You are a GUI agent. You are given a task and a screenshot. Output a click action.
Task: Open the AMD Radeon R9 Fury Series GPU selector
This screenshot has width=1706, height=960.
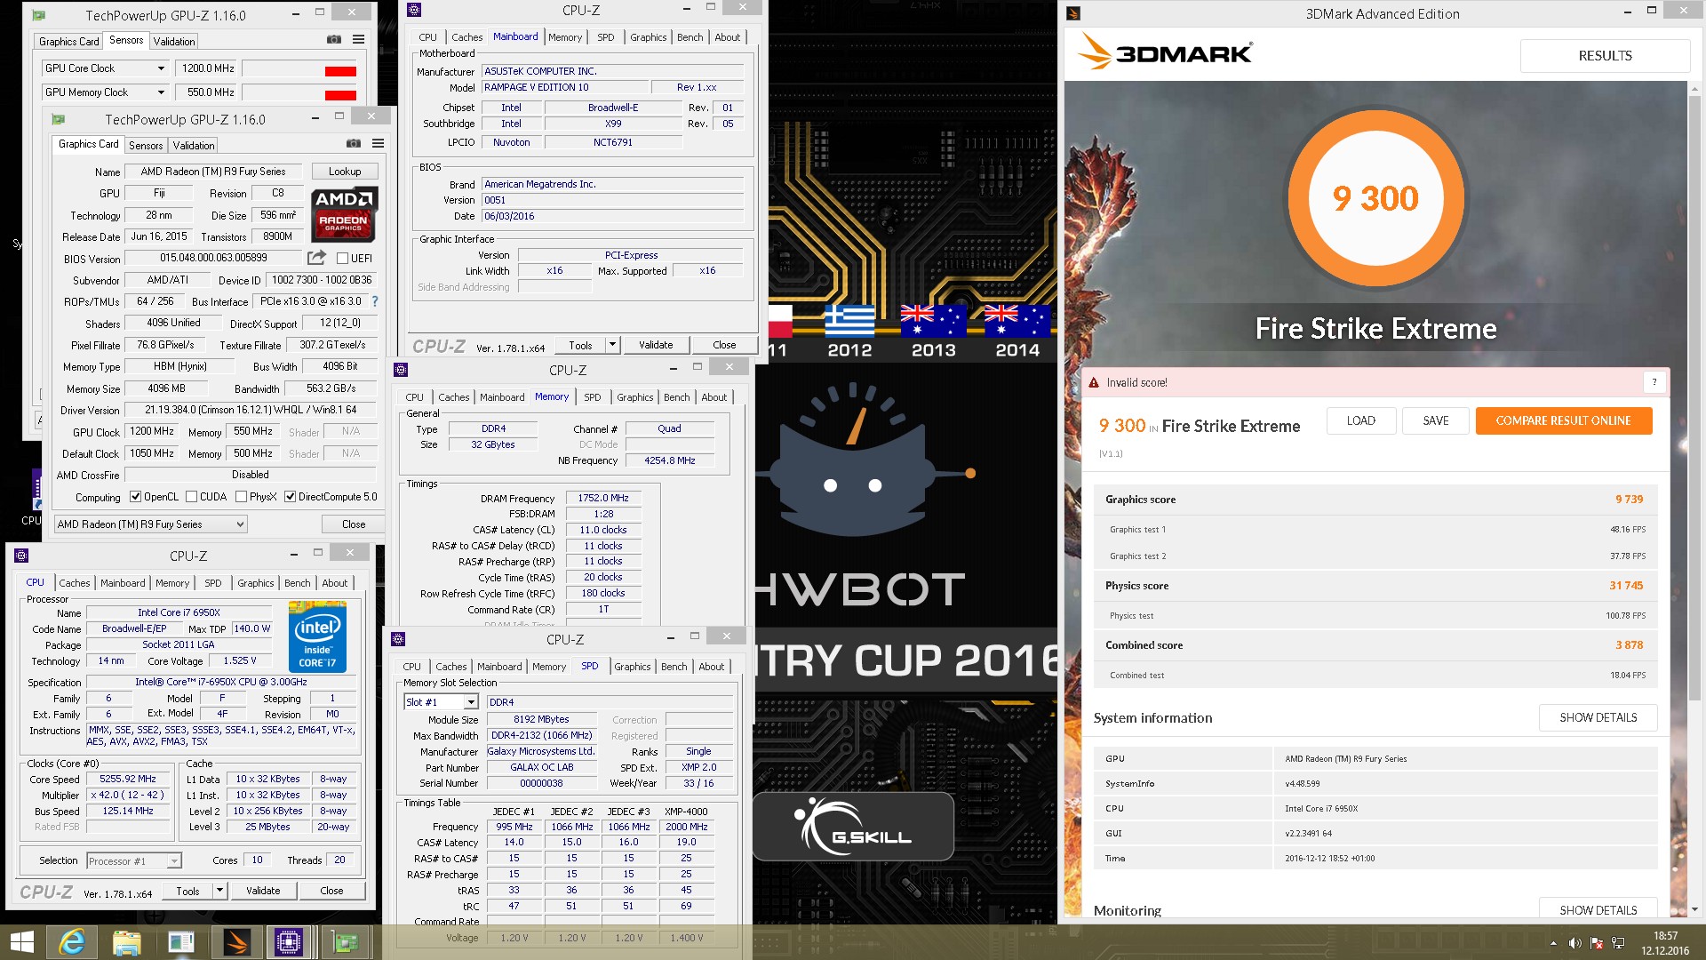[x=150, y=524]
